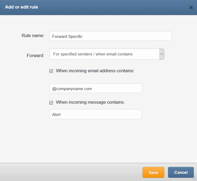Image resolution: width=197 pixels, height=181 pixels.
Task: Click the dropdown arrow on Forward field
Action: click(162, 54)
